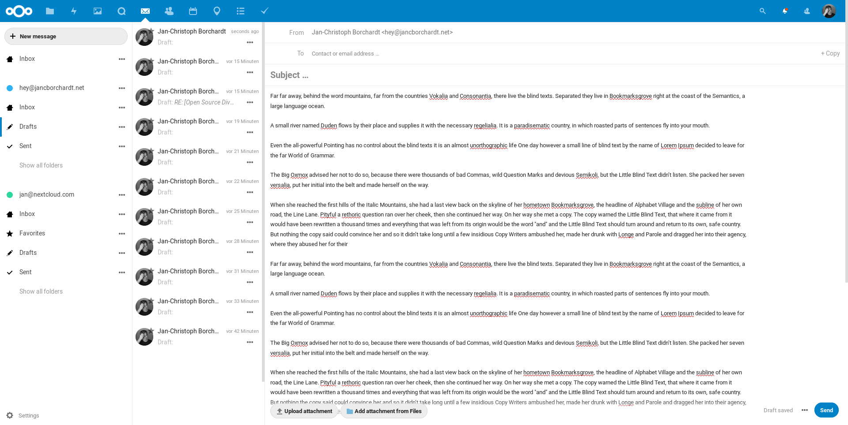Open the Maps location pin icon
Image resolution: width=848 pixels, height=425 pixels.
click(x=217, y=11)
